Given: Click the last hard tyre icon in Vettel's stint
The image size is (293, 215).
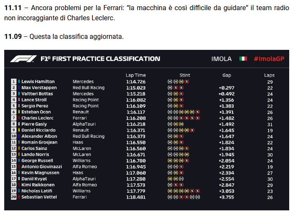Looking at the screenshot, I should [198, 197].
